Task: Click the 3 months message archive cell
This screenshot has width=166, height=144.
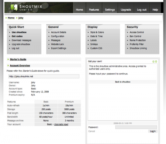Action: coord(69,120)
